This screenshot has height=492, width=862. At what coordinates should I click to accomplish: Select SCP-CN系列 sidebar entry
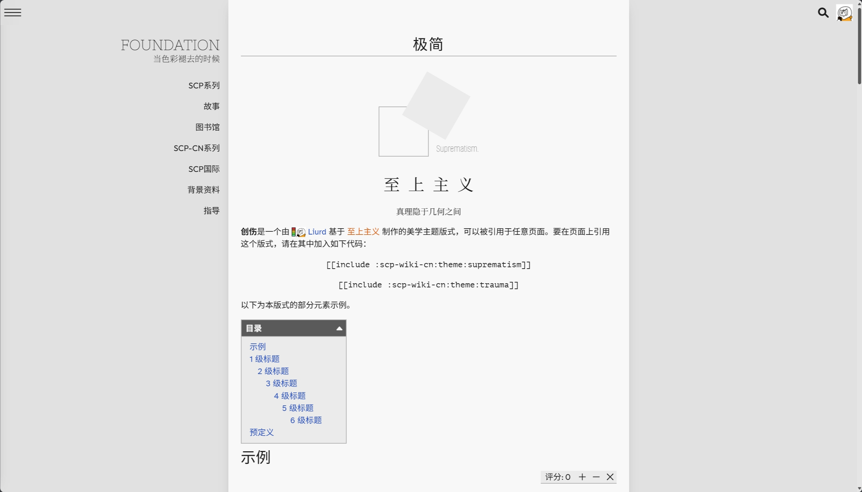coord(197,148)
